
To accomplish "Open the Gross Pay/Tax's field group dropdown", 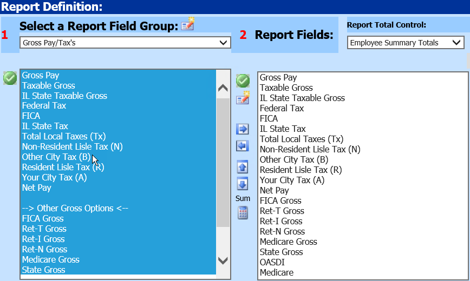I will pos(125,43).
